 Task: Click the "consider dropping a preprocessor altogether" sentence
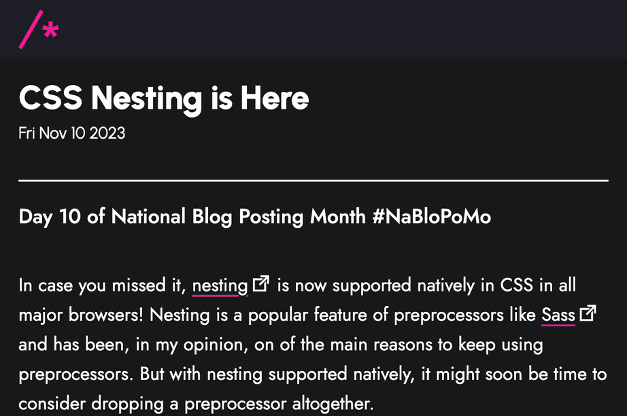196,404
